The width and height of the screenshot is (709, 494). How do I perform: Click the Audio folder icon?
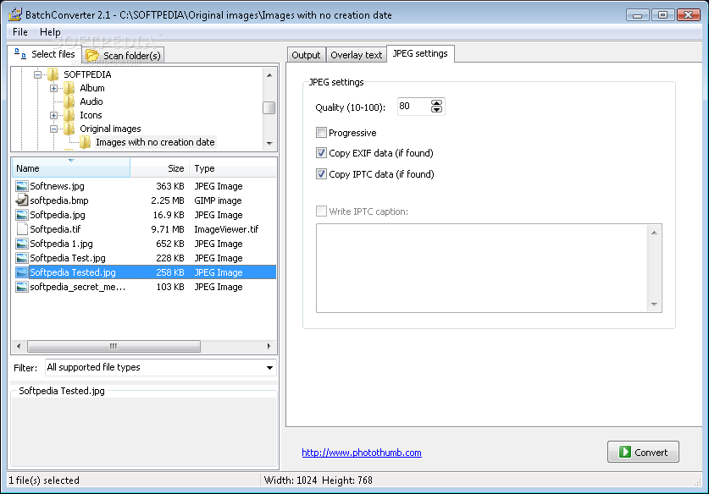point(69,102)
